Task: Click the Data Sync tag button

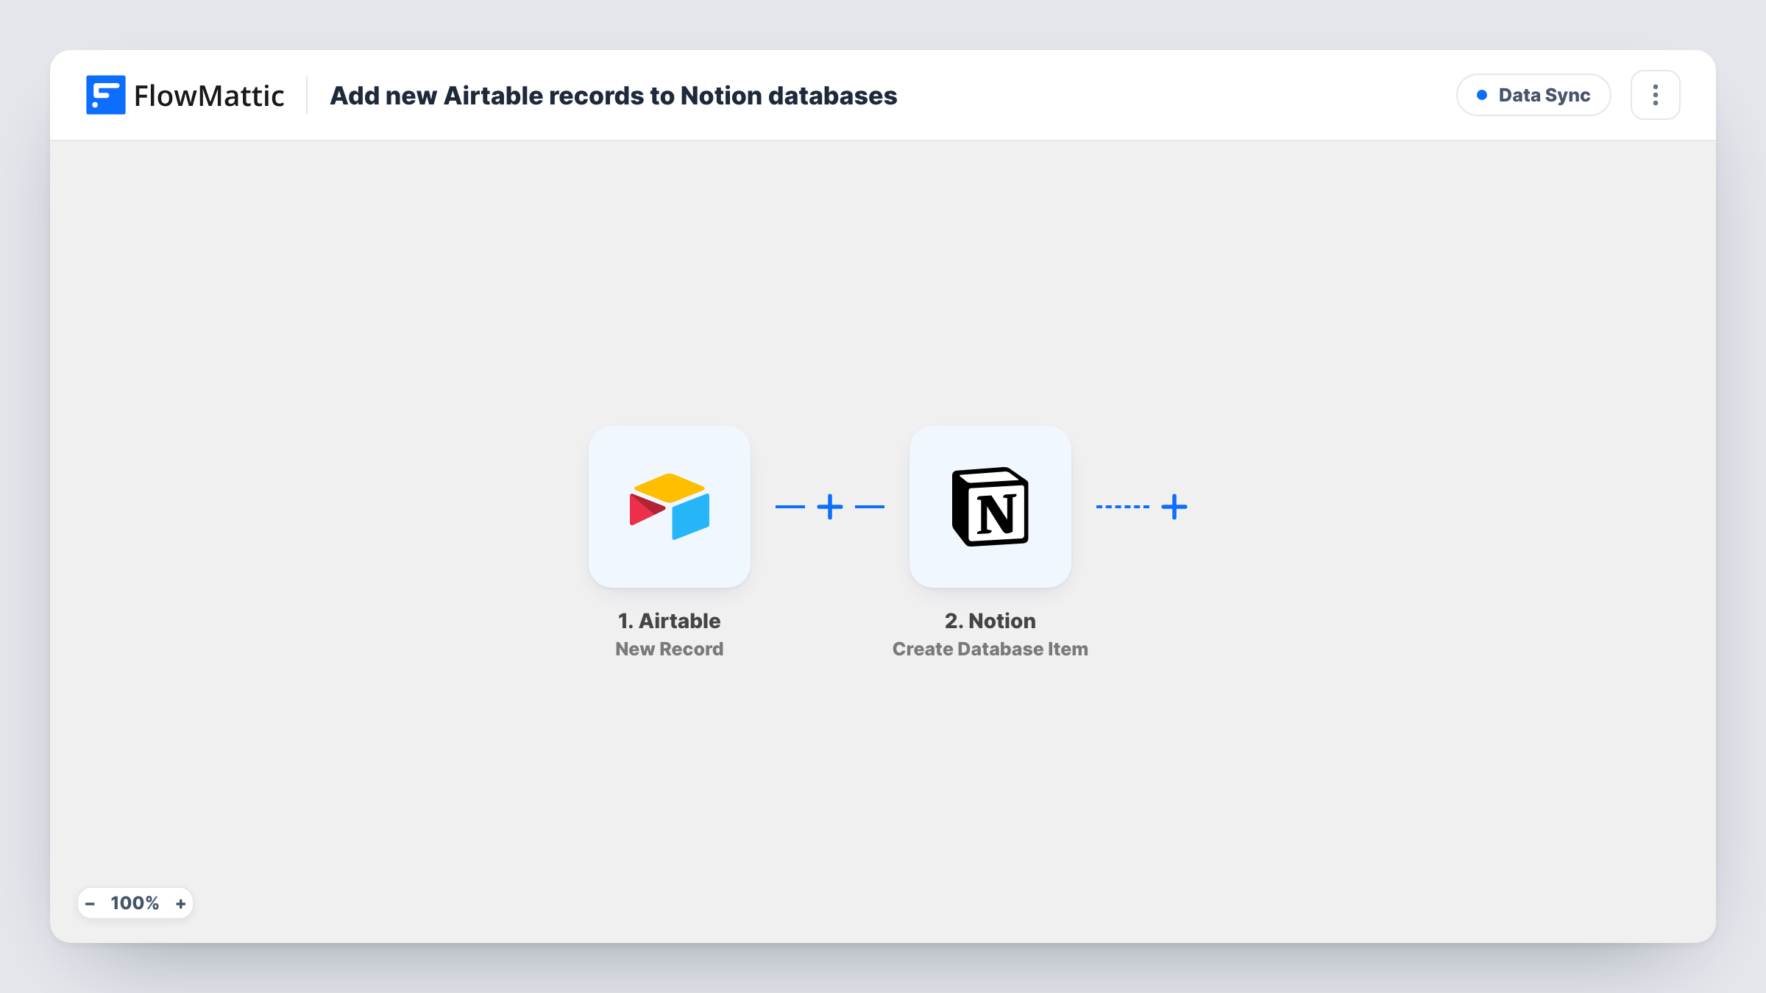Action: (1533, 95)
